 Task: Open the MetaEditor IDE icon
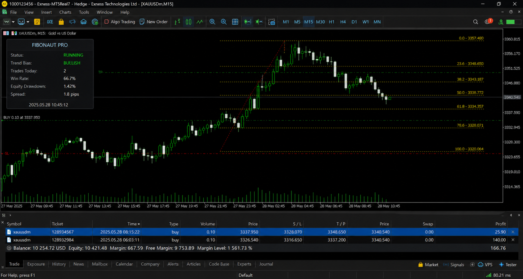50,22
